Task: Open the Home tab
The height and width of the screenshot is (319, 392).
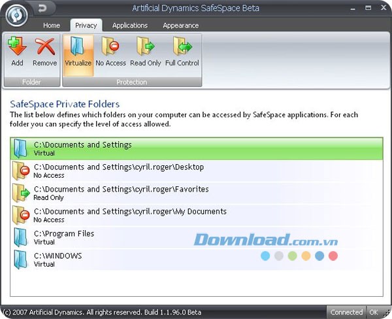Action: (x=52, y=25)
